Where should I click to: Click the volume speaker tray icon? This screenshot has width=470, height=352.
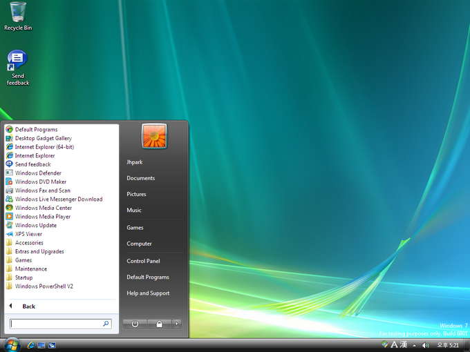[x=425, y=345]
